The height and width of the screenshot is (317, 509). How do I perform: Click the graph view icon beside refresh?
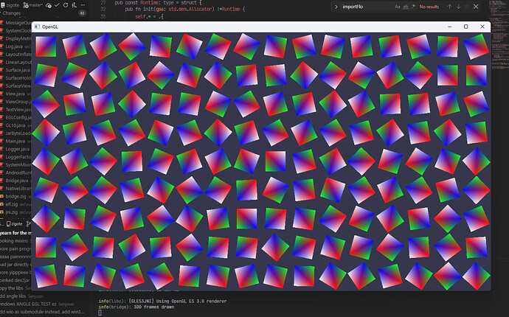tap(74, 5)
